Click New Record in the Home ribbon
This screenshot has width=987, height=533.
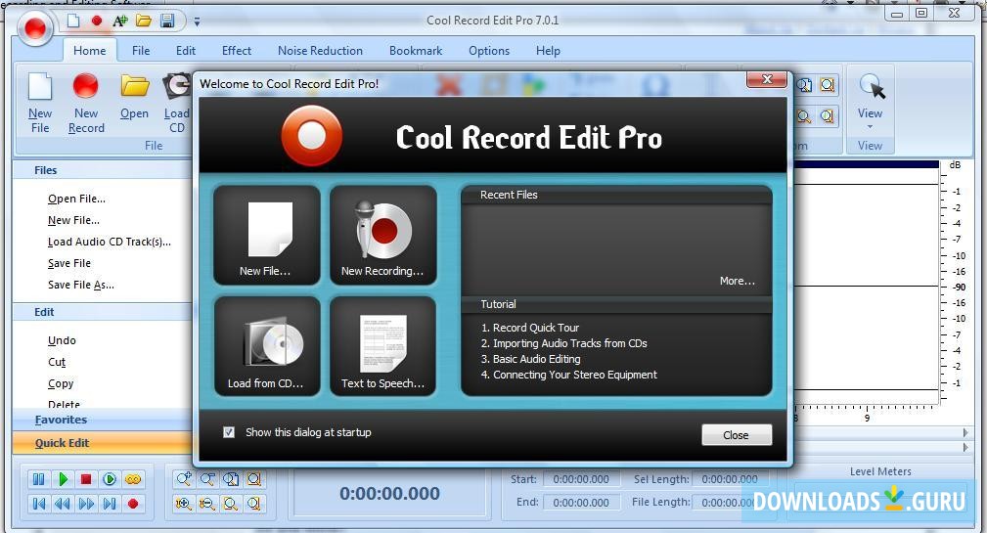(x=86, y=104)
